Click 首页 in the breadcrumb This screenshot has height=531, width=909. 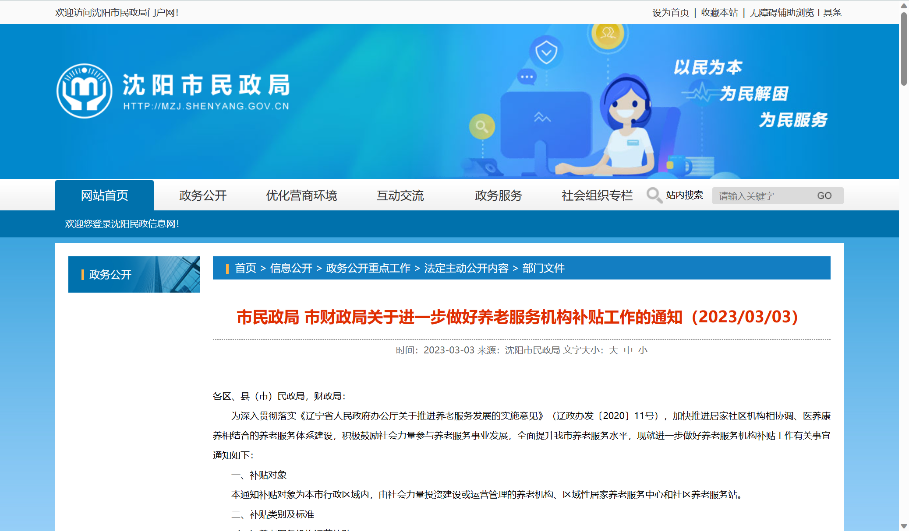[245, 268]
